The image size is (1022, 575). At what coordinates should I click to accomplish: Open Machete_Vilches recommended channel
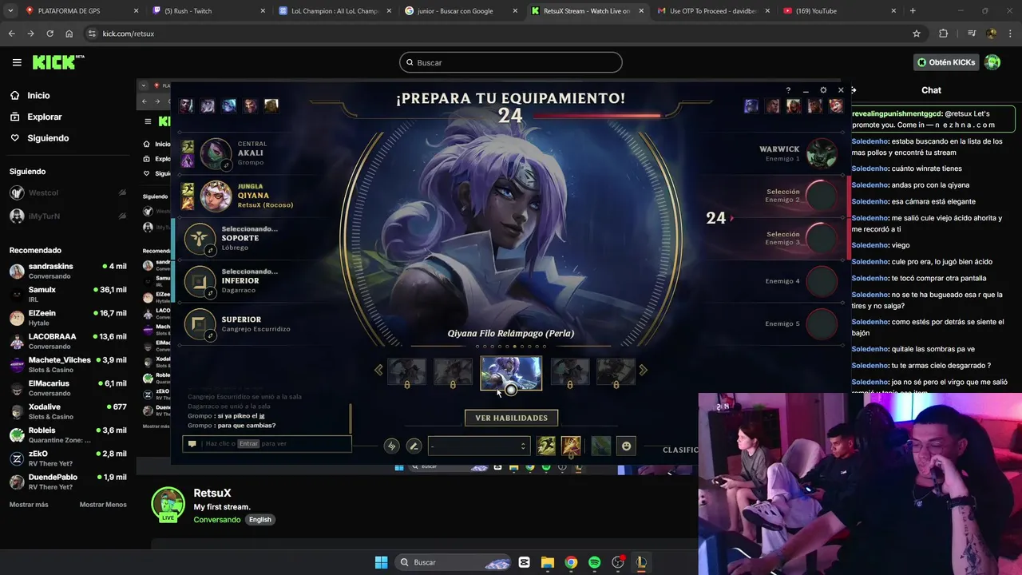[x=68, y=364]
